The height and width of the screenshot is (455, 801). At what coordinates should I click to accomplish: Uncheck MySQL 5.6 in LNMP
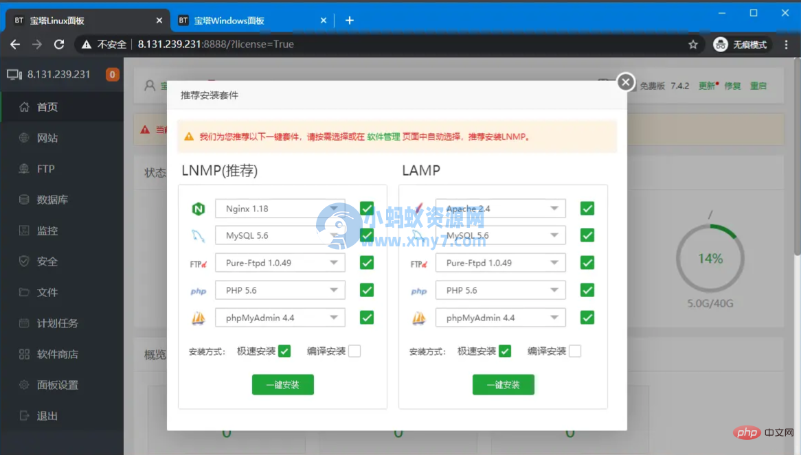tap(367, 235)
